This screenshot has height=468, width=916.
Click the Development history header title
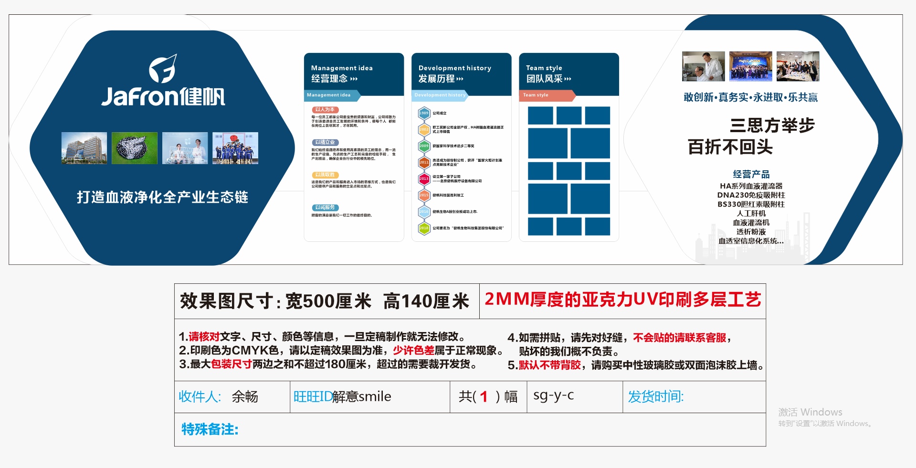(454, 68)
